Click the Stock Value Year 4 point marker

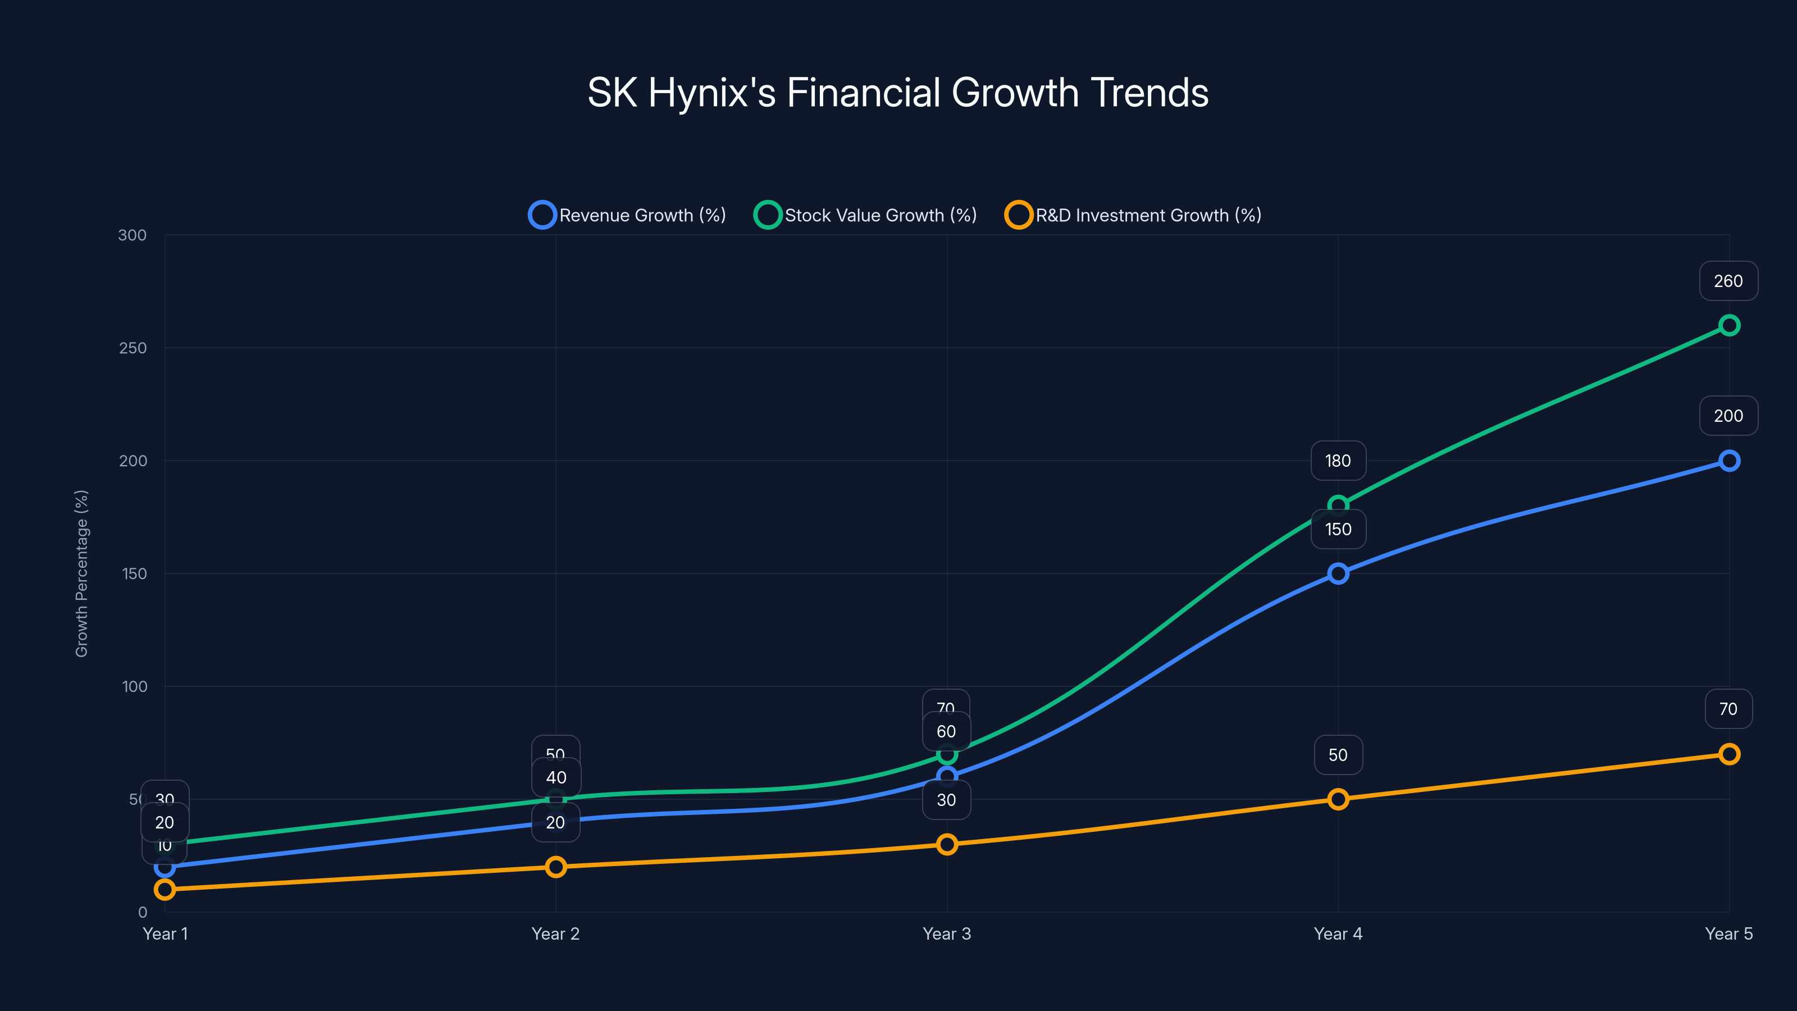pyautogui.click(x=1338, y=505)
